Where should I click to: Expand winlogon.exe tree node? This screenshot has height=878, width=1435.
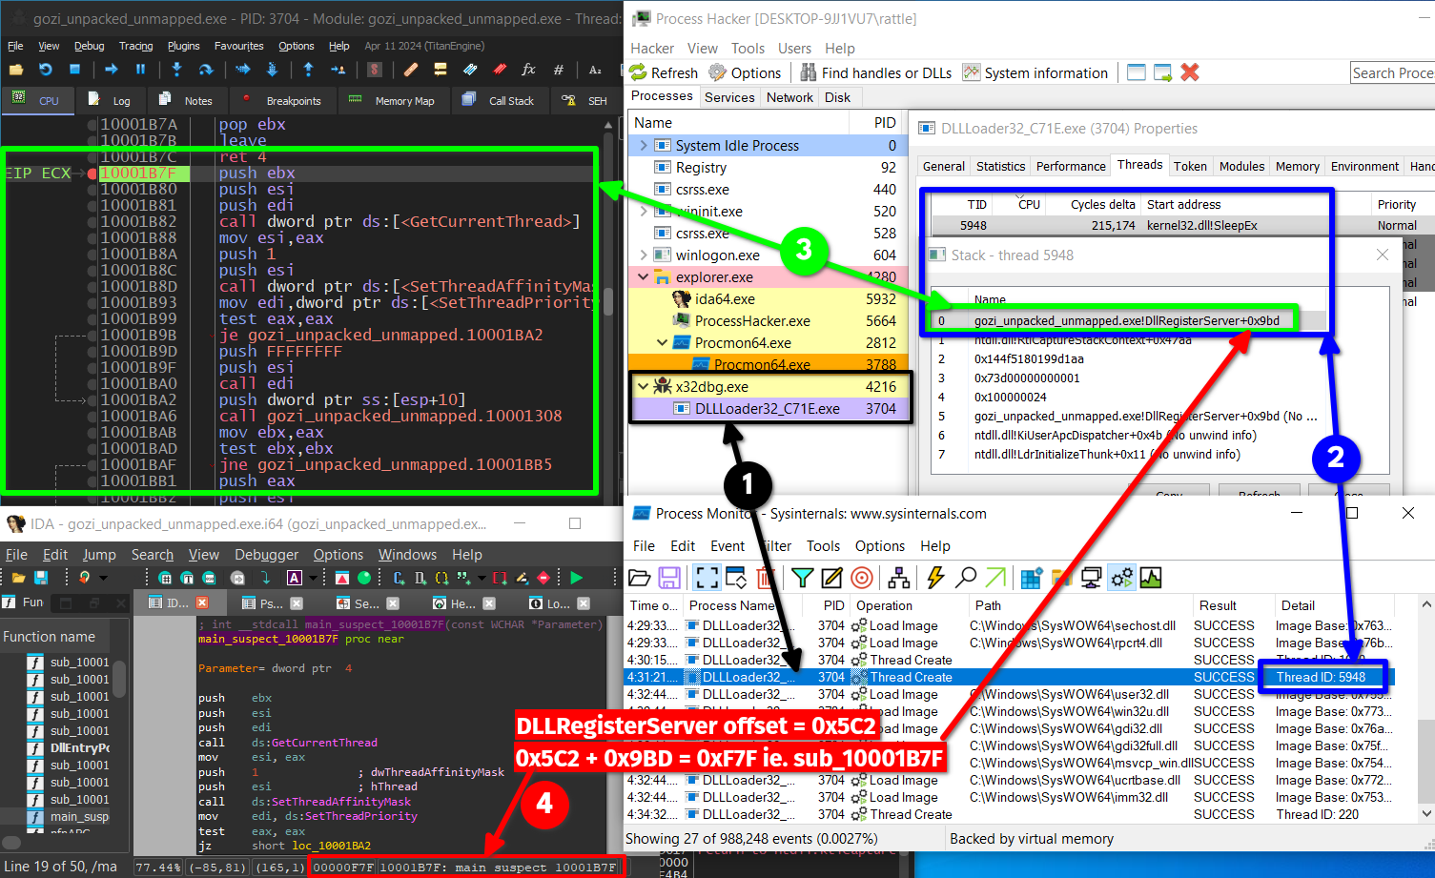[x=644, y=255]
